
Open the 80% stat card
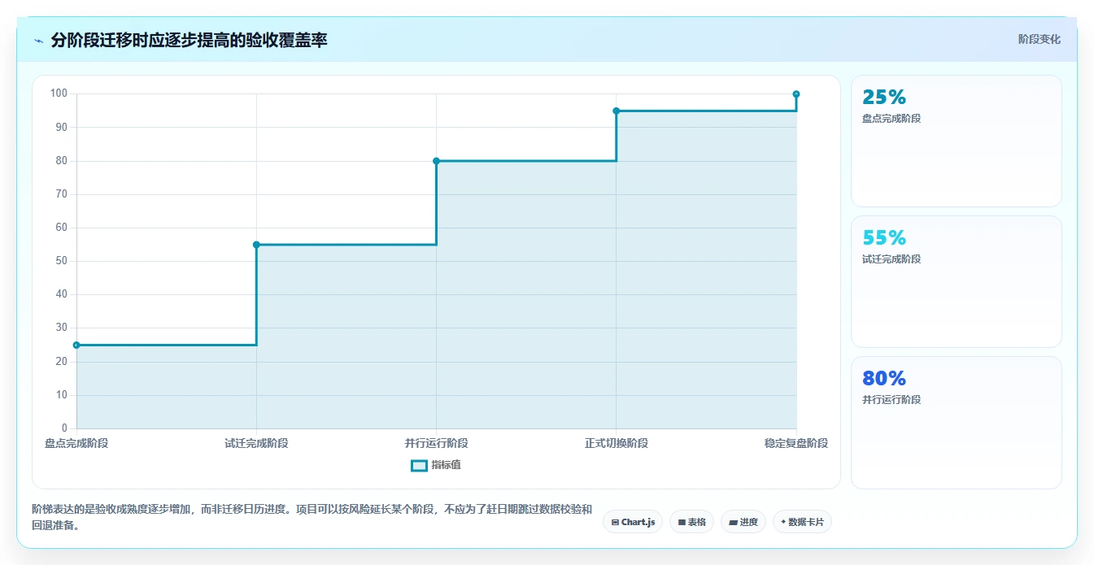[956, 423]
